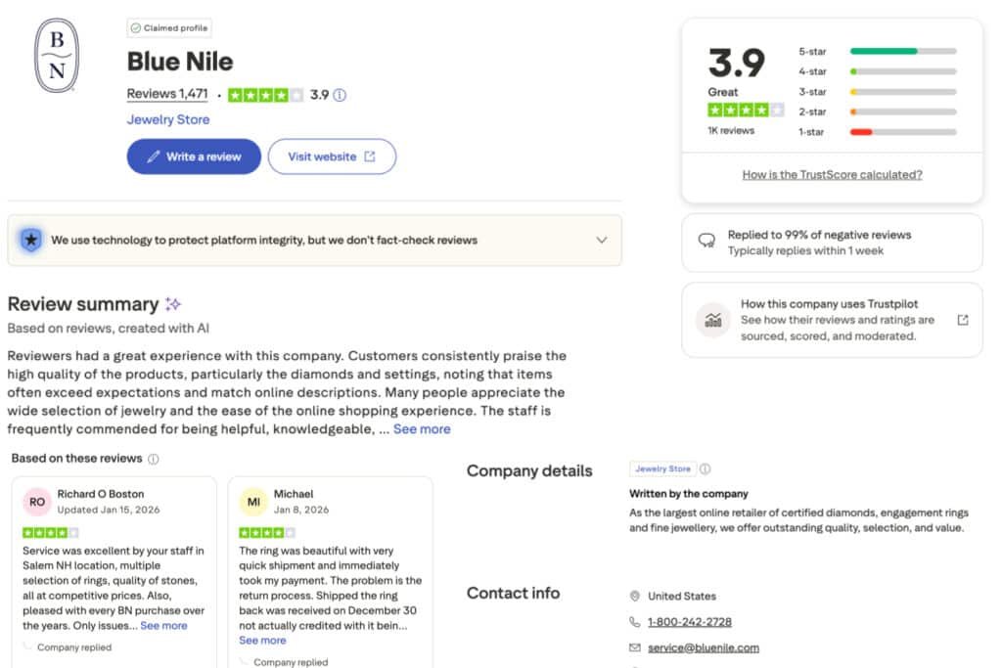
Task: Click the speech bubble icon beside negative reviews stat
Action: pyautogui.click(x=706, y=242)
